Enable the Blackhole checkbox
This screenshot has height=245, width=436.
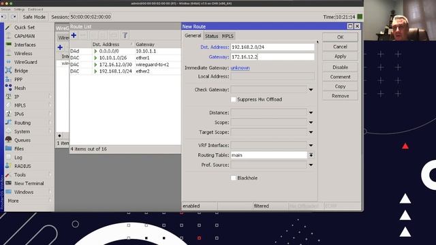coord(233,178)
